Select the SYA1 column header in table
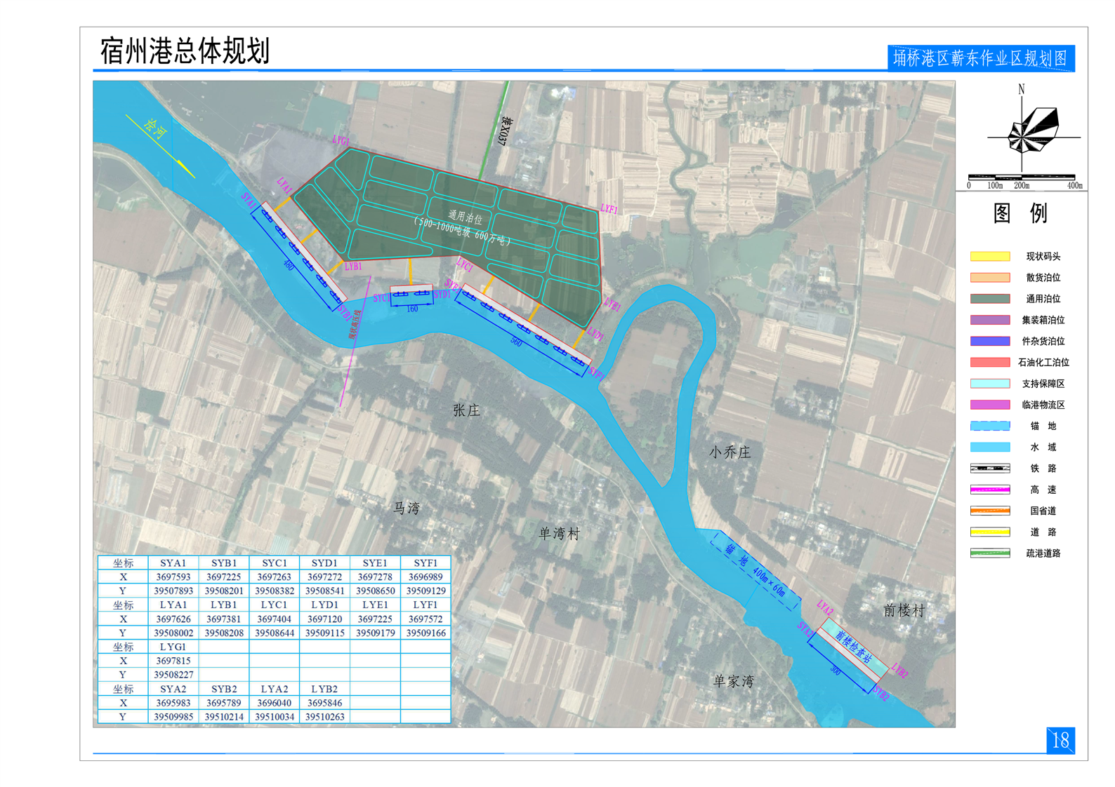Viewport: 1115px width, 787px height. point(173,563)
